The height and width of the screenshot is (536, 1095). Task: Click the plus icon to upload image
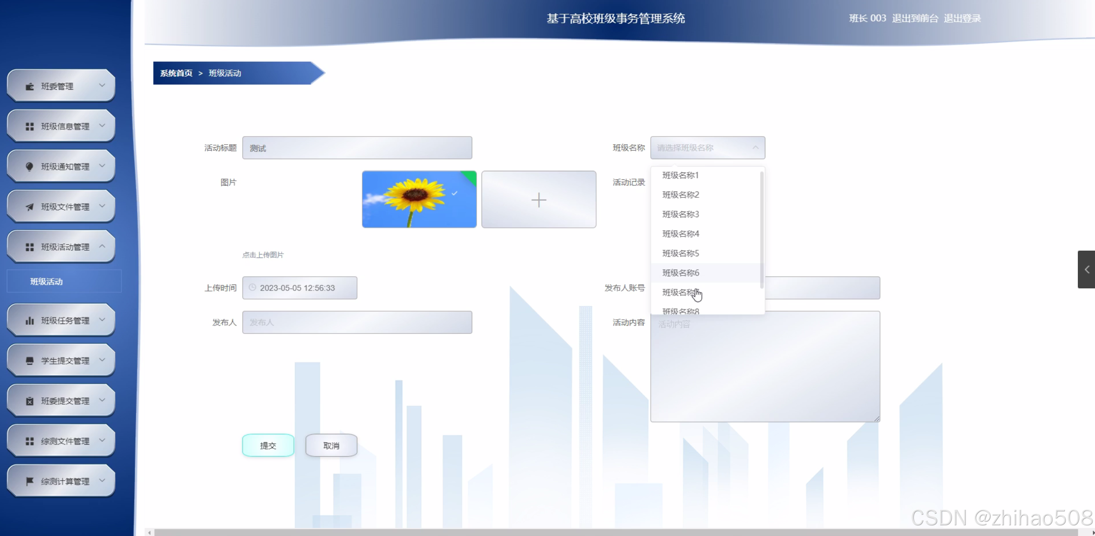(538, 200)
